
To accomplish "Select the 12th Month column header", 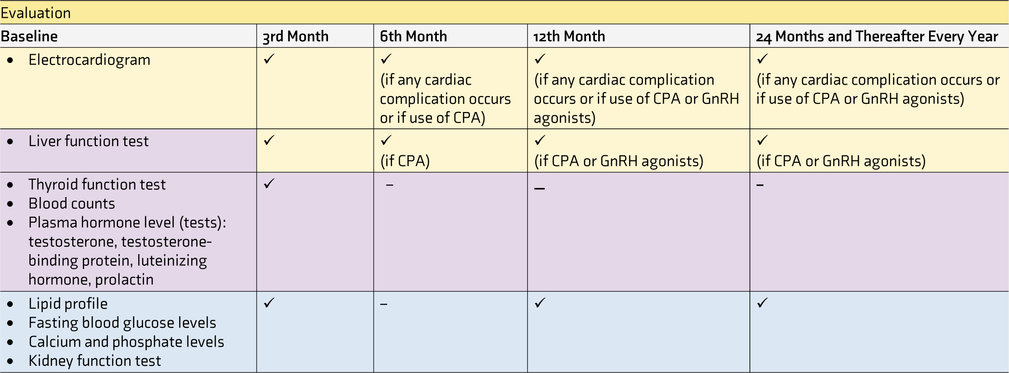I will tap(569, 37).
